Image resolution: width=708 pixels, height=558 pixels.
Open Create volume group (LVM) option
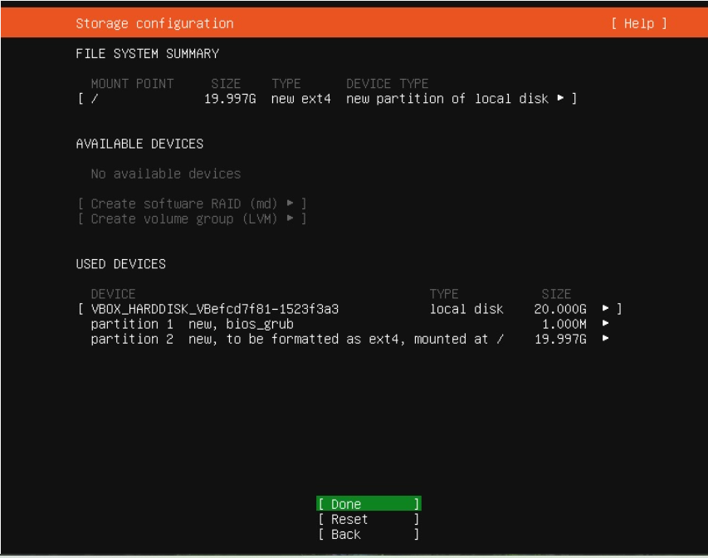(193, 219)
